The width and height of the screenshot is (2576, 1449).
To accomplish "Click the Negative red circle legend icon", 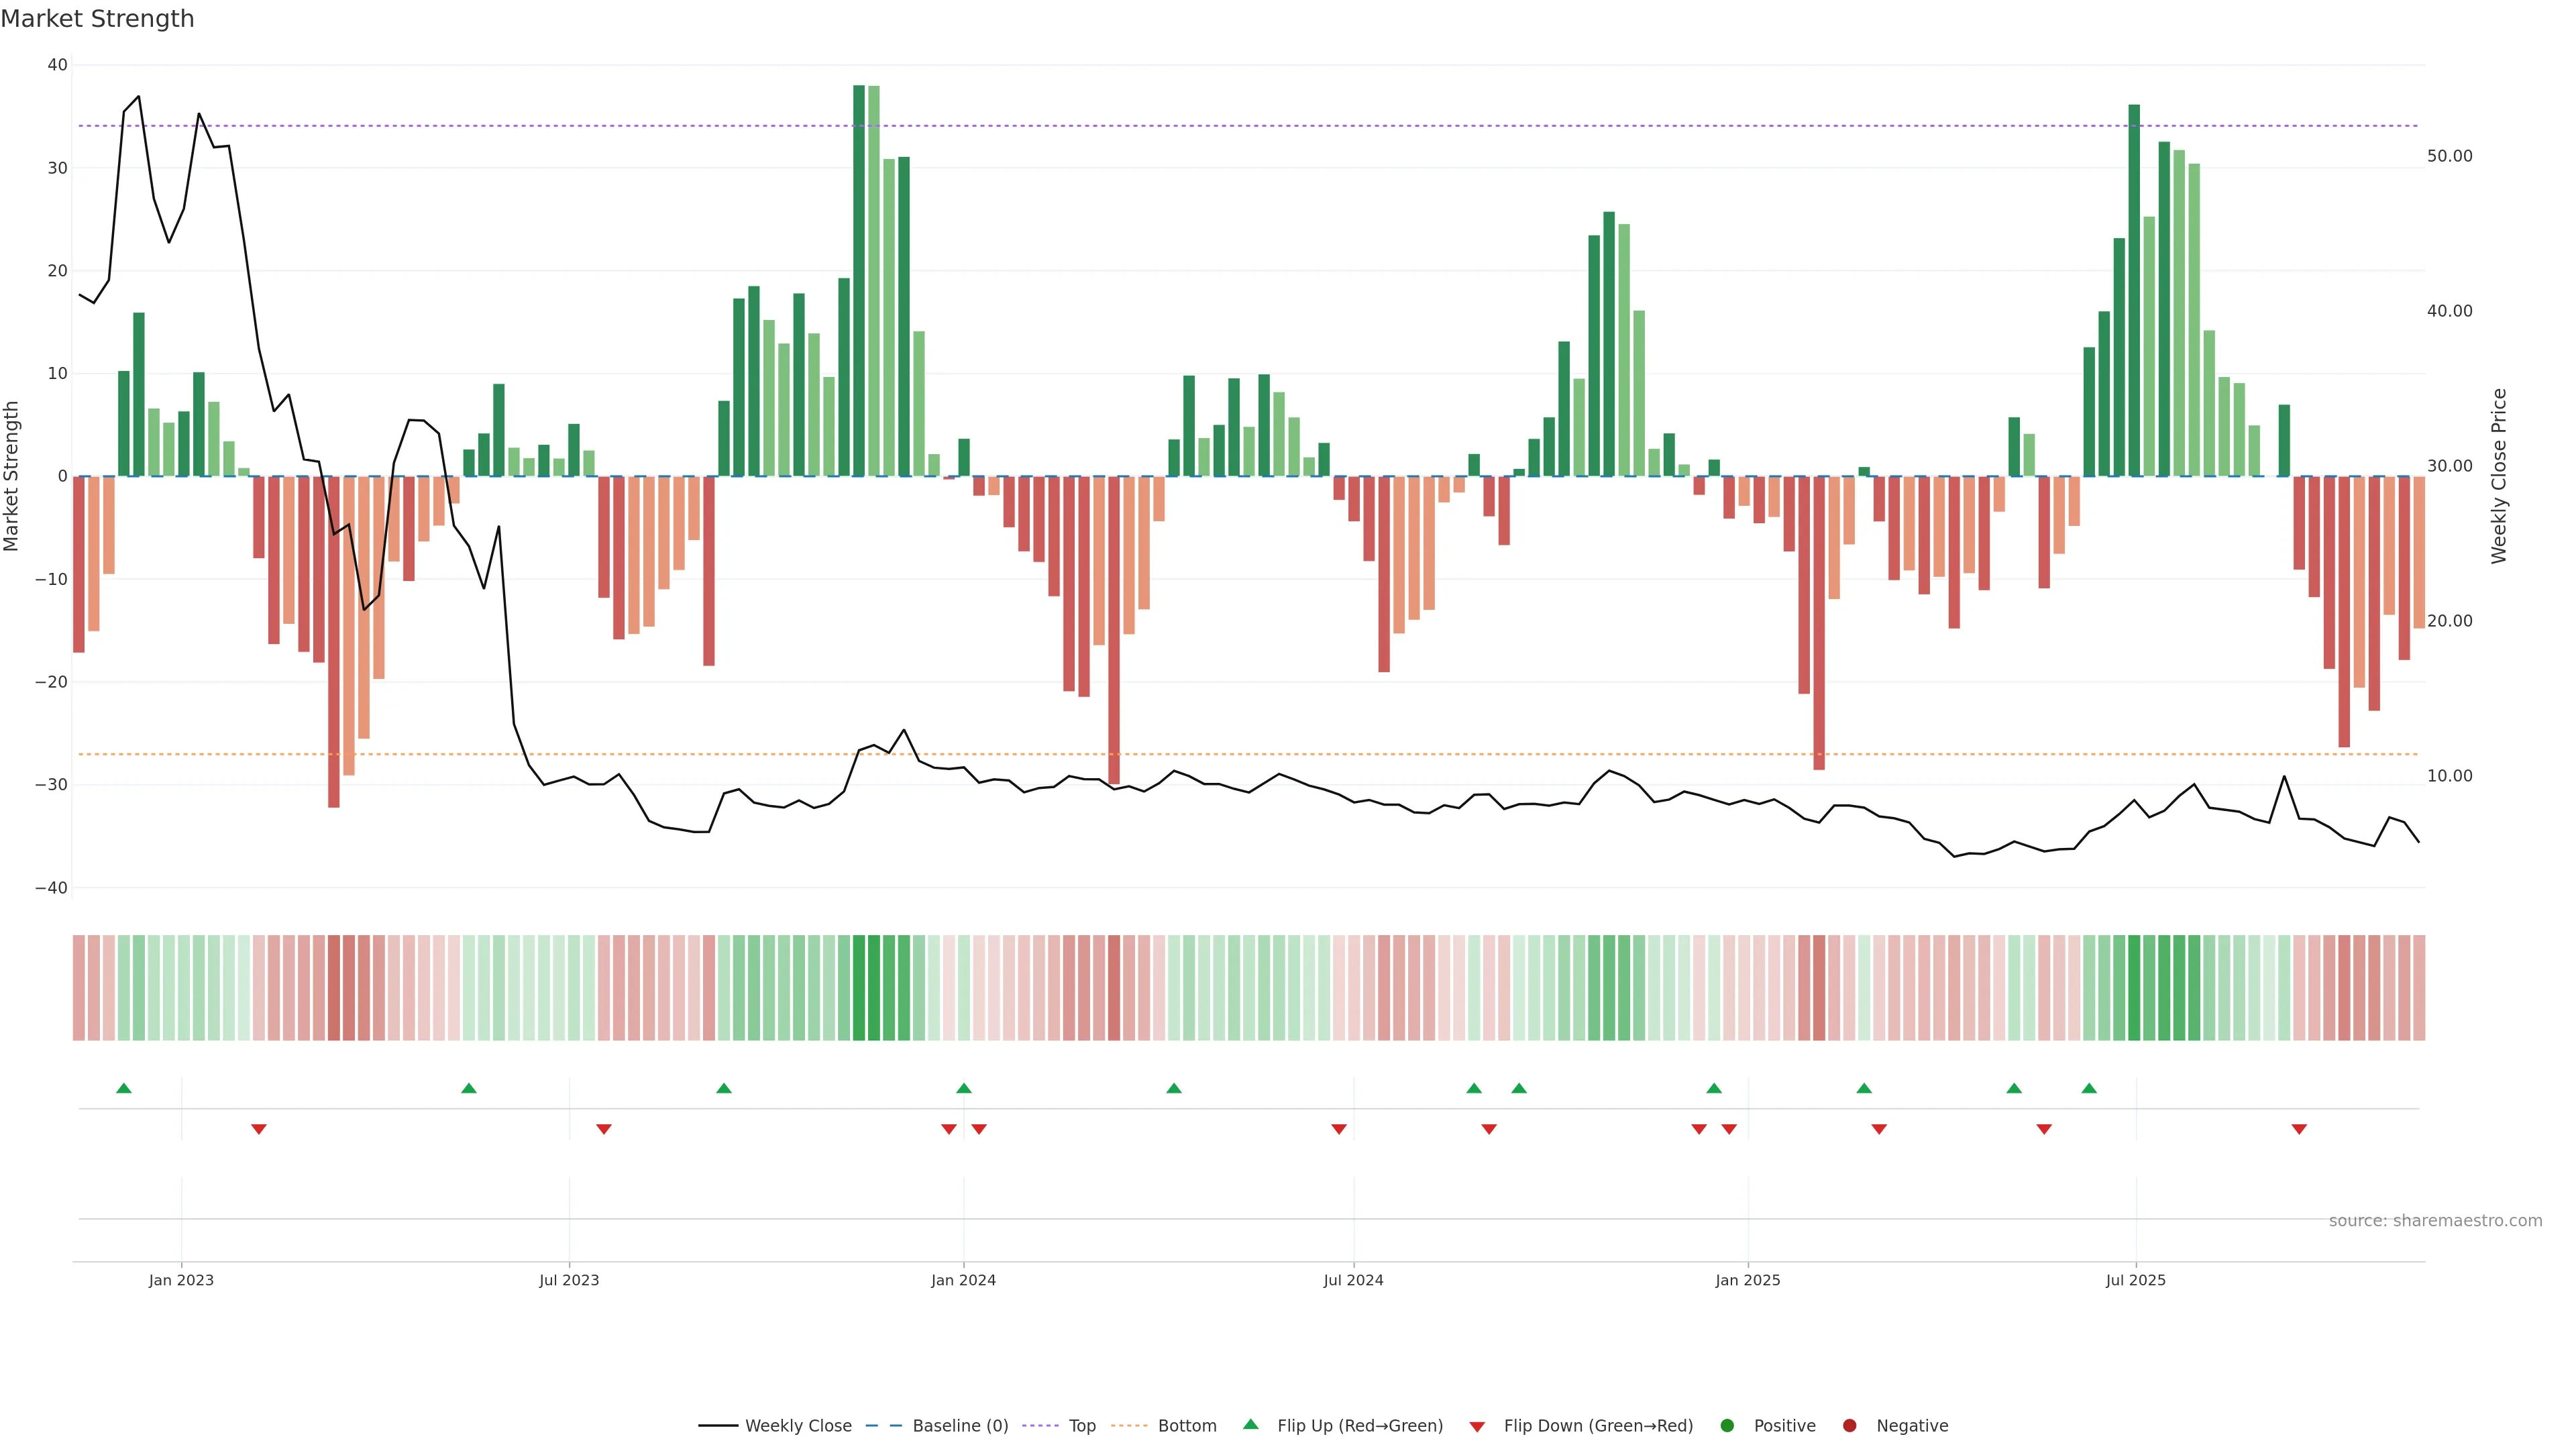I will [x=1849, y=1426].
